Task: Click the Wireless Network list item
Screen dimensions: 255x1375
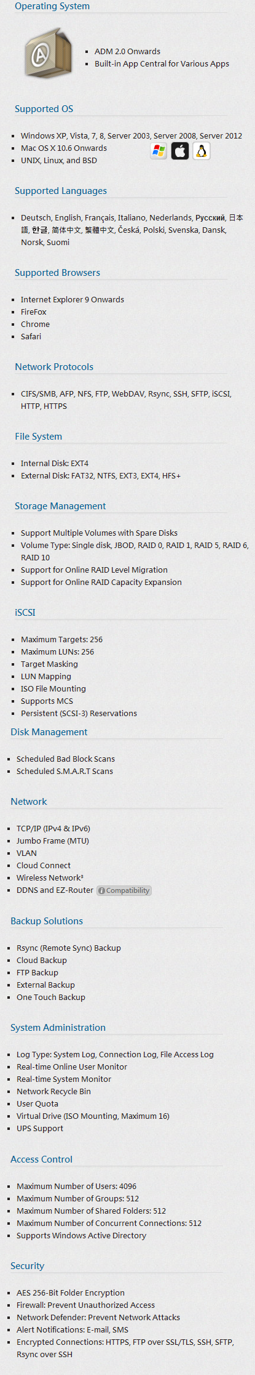Action: coord(50,878)
